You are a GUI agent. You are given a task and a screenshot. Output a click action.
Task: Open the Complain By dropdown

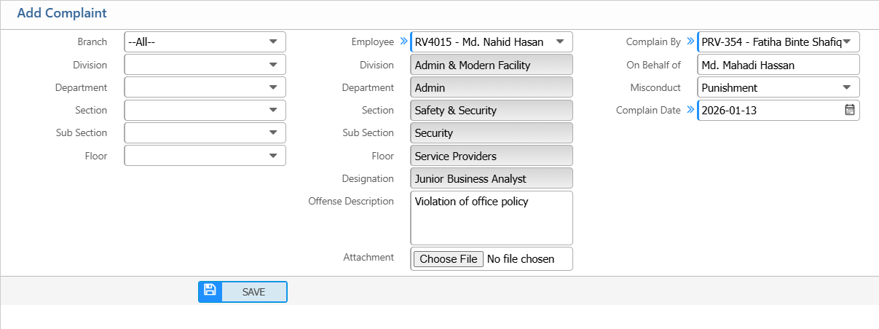tap(778, 42)
